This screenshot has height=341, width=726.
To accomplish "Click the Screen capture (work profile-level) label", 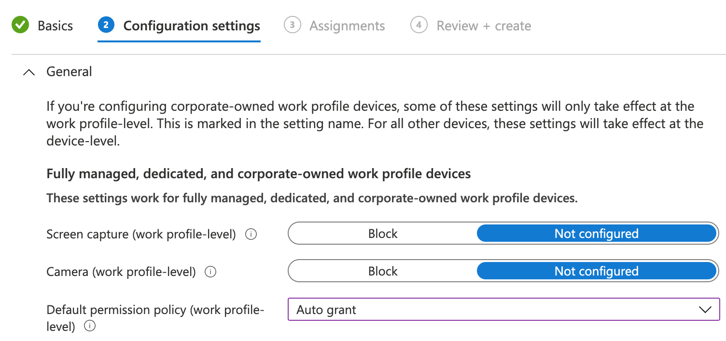I will [x=141, y=234].
